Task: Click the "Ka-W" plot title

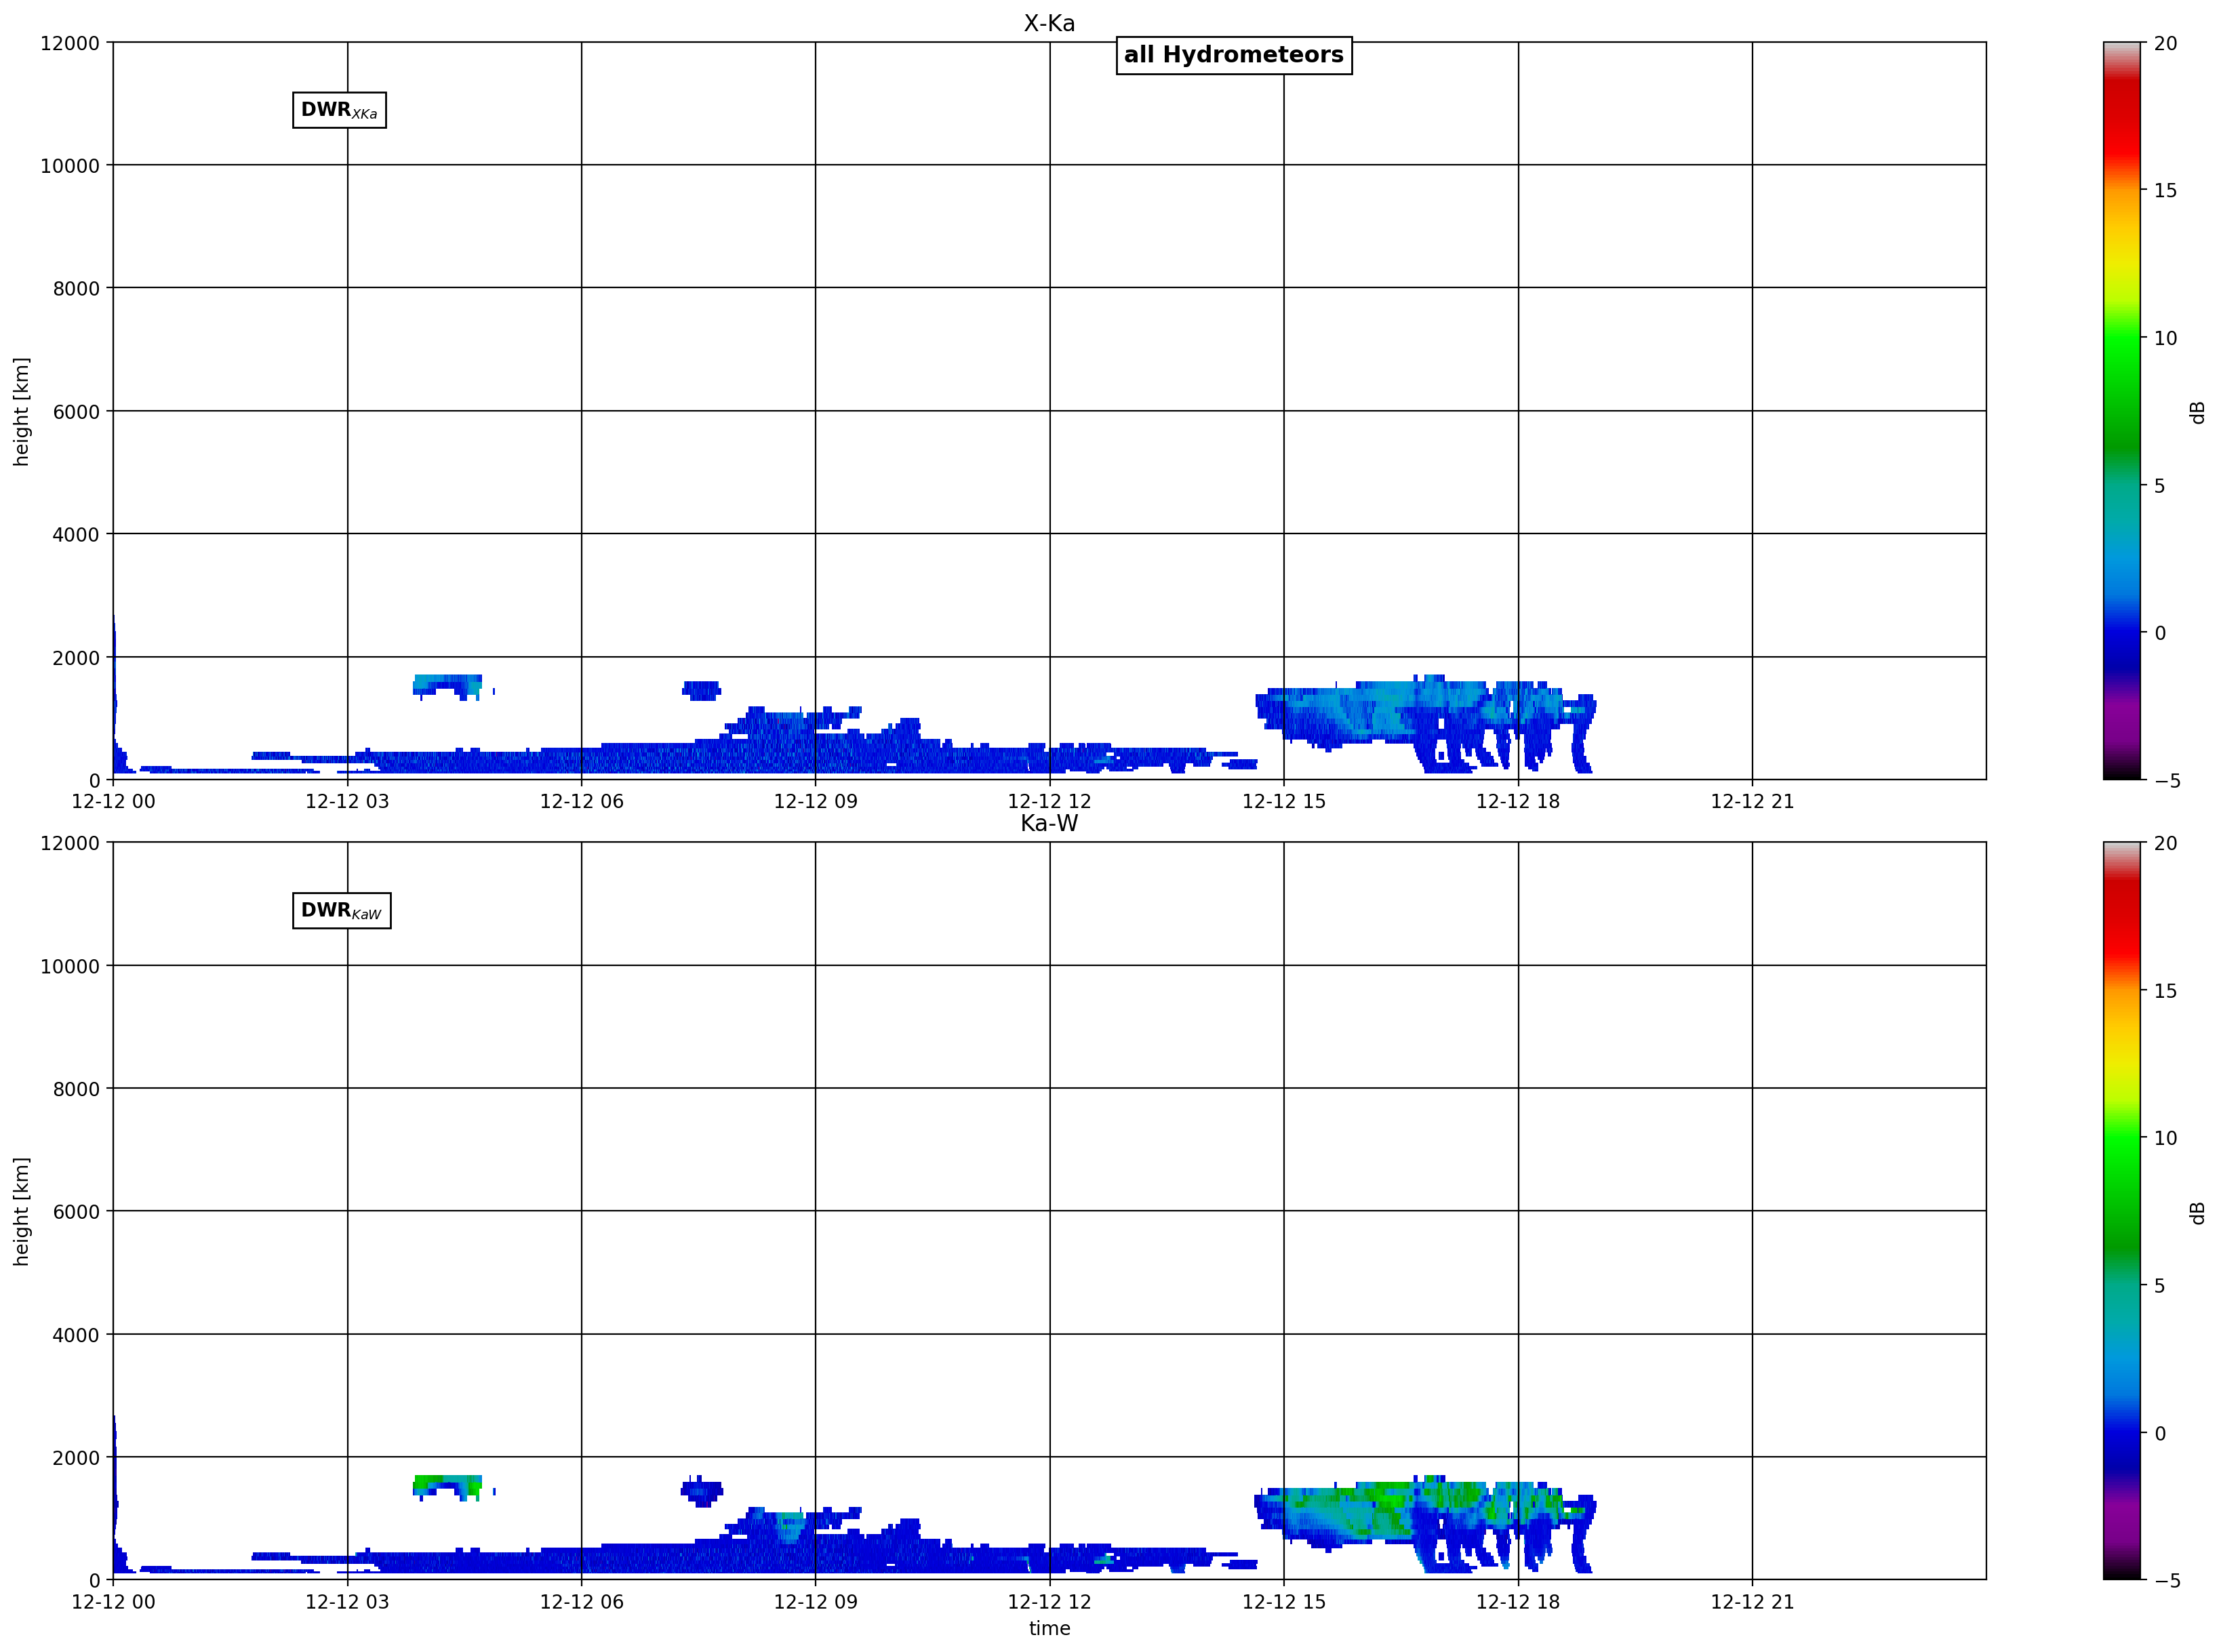Action: click(x=1049, y=823)
